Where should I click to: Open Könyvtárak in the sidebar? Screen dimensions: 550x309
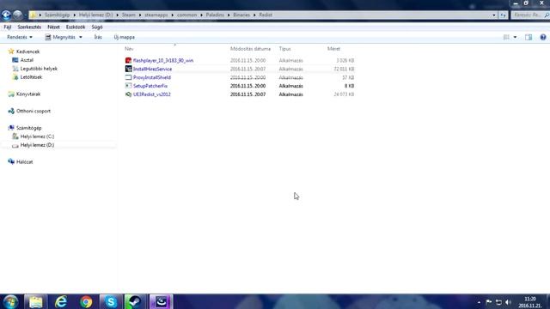[28, 94]
